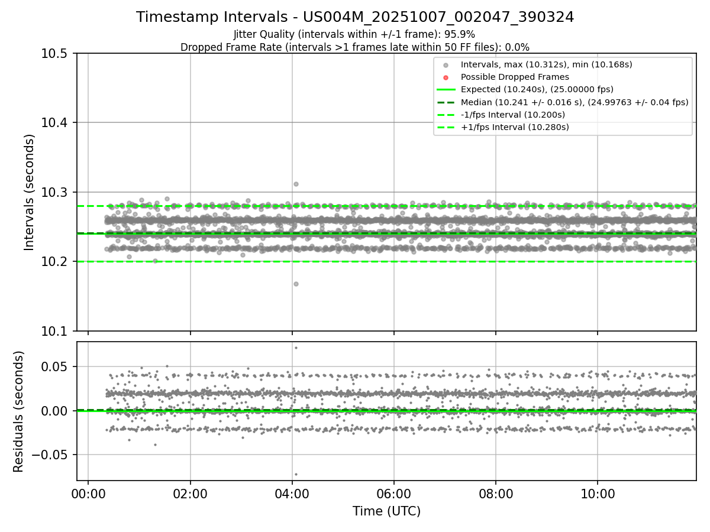710x532 pixels.
Task: Click the gray marker beside the Intervals legend entry
Action: 446,65
